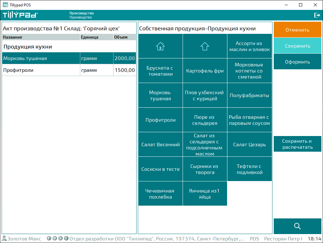The image size is (323, 243).
Task: Add Картофель фри from the product grid
Action: [205, 71]
